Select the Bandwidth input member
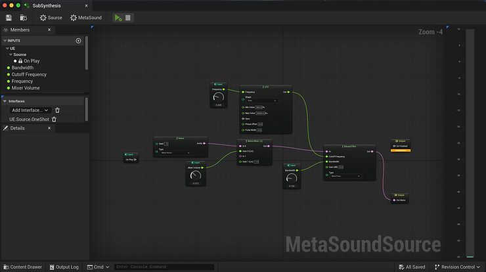The width and height of the screenshot is (486, 272). (x=22, y=68)
